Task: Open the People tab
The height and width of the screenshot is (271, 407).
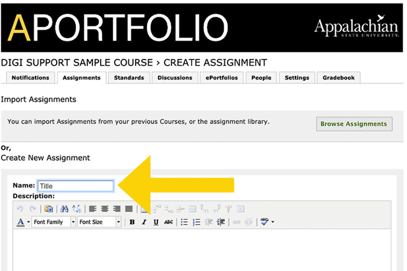Action: pos(261,78)
